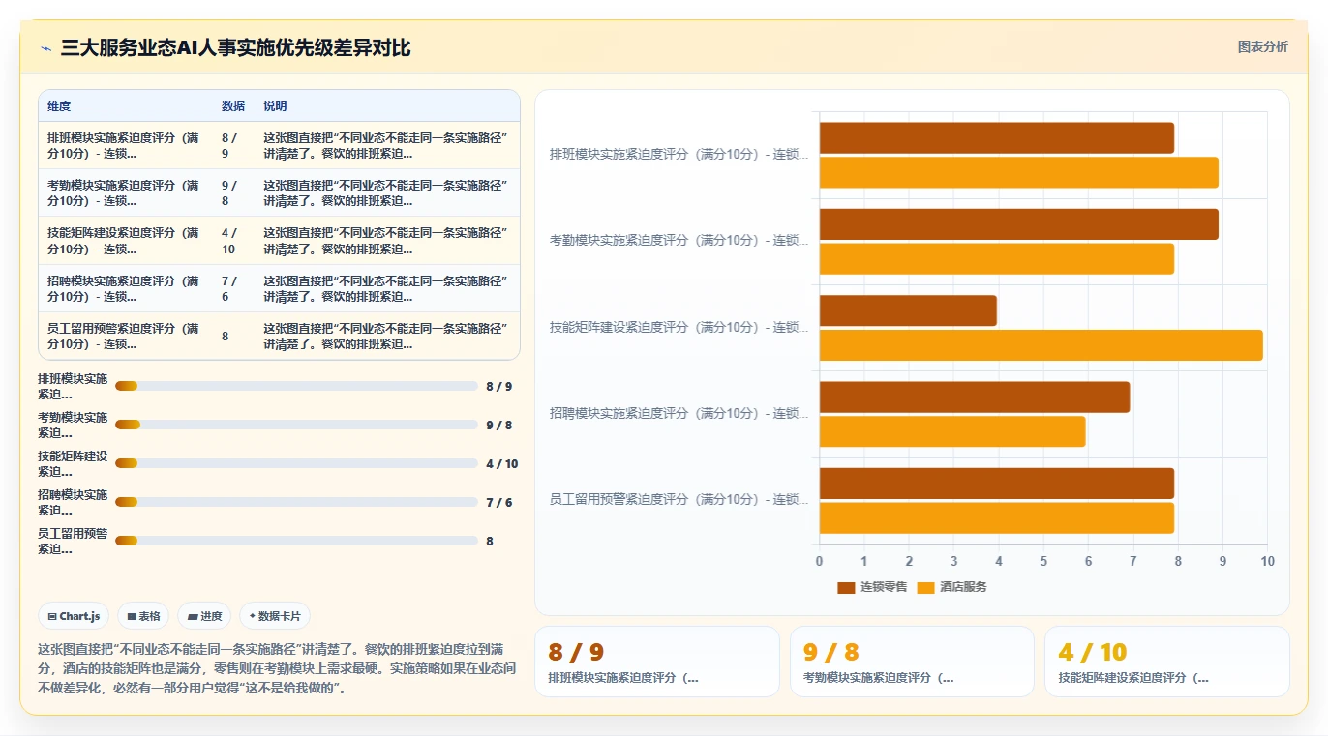Viewport: 1328px width, 736px height.
Task: Click the x-axis tick label 0
Action: 819,561
